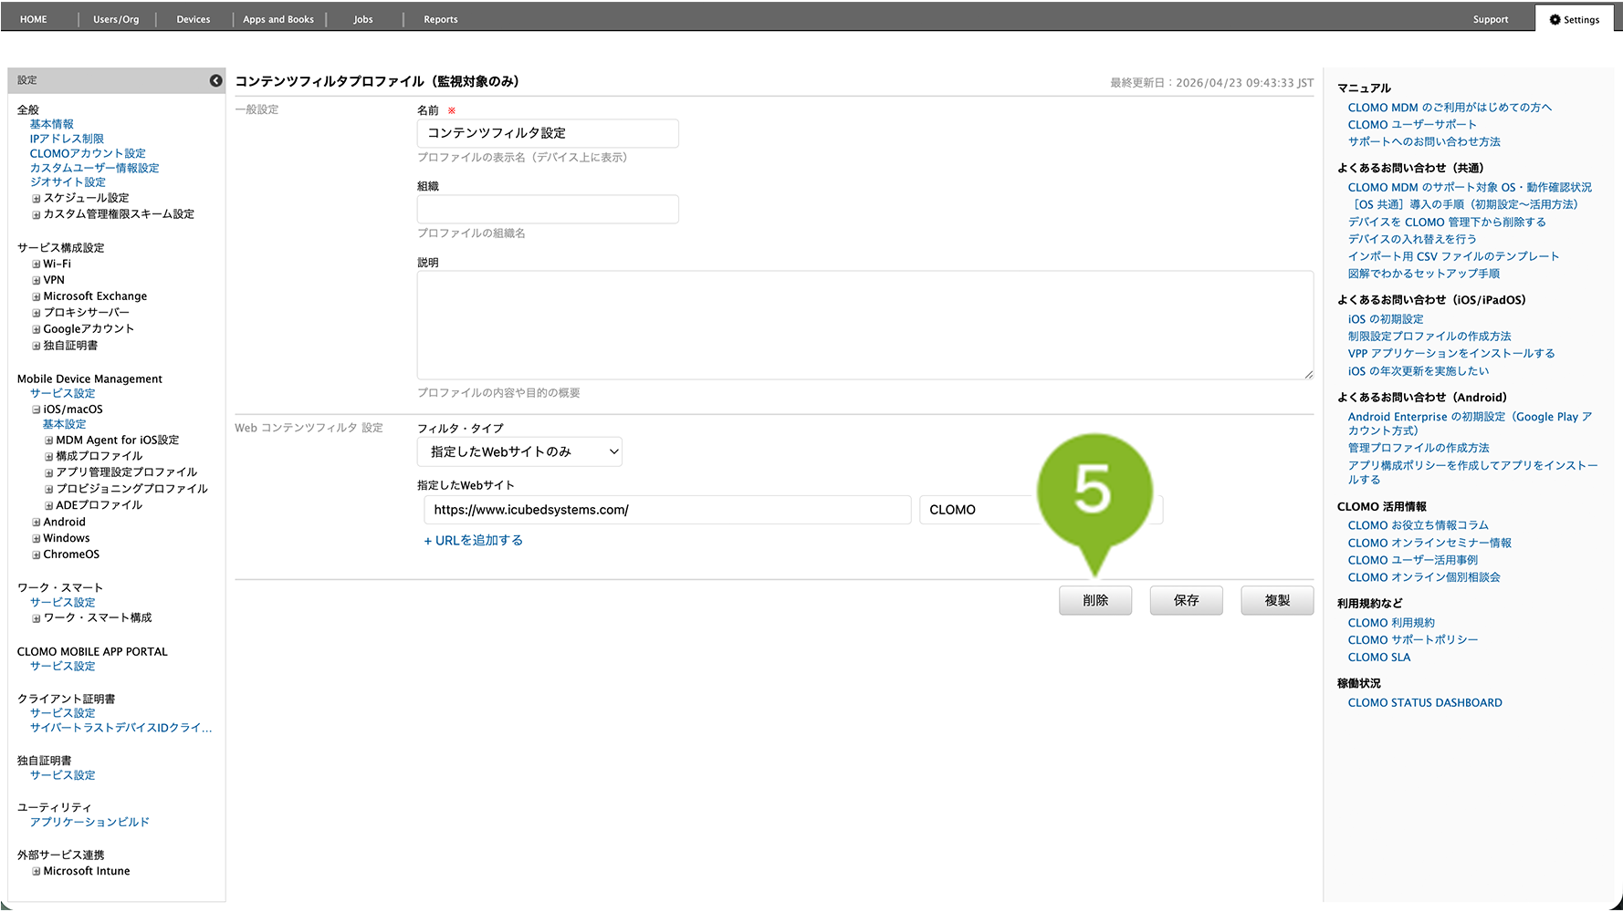This screenshot has width=1623, height=912.
Task: Expand the Wi-Fi tree node
Action: point(37,264)
